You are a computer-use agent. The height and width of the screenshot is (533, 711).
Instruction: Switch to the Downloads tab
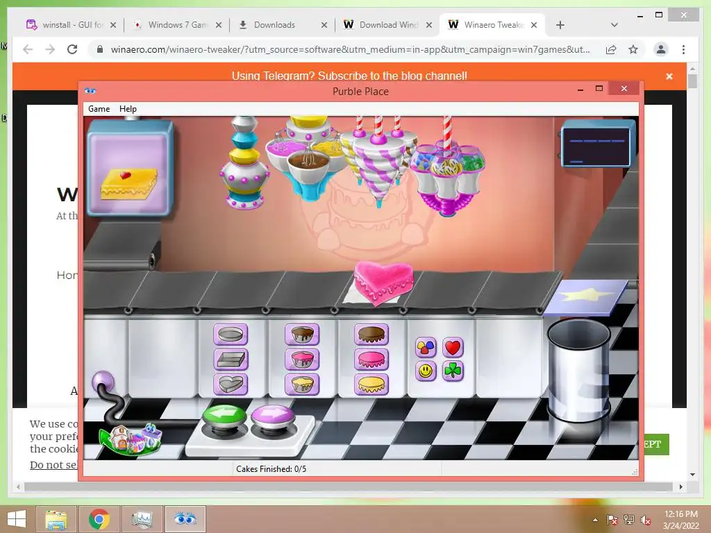tap(274, 25)
